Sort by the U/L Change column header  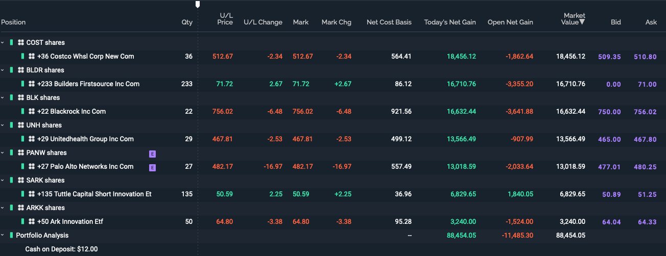pos(263,22)
